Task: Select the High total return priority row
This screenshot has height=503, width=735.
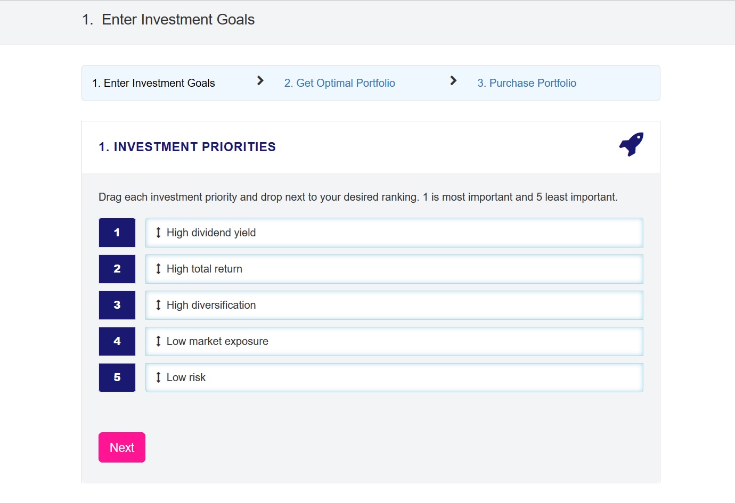Action: click(x=394, y=269)
